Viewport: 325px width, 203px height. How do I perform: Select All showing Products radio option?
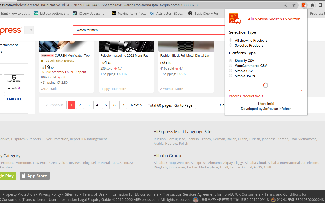click(230, 40)
